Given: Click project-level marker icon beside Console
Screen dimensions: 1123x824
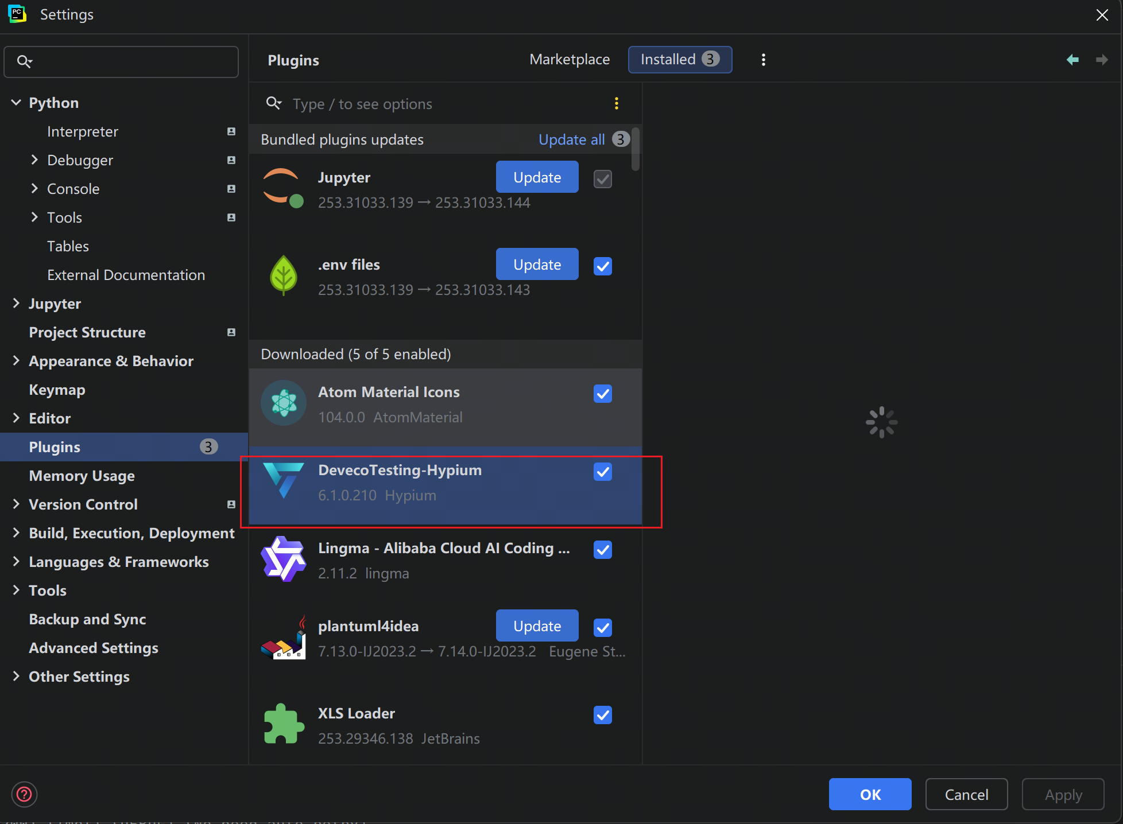Looking at the screenshot, I should 231,189.
